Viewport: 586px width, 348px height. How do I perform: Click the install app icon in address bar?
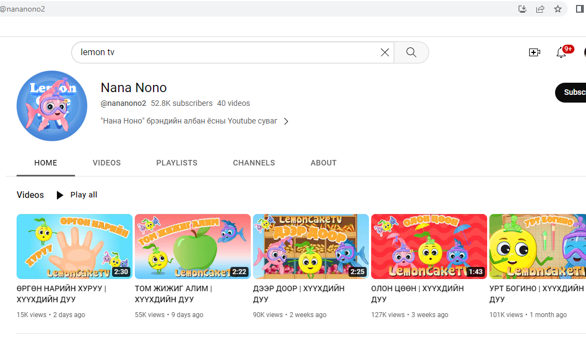(522, 9)
